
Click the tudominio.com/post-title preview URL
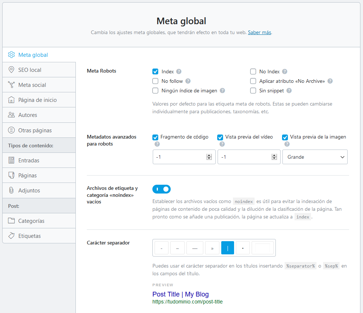pos(187,302)
